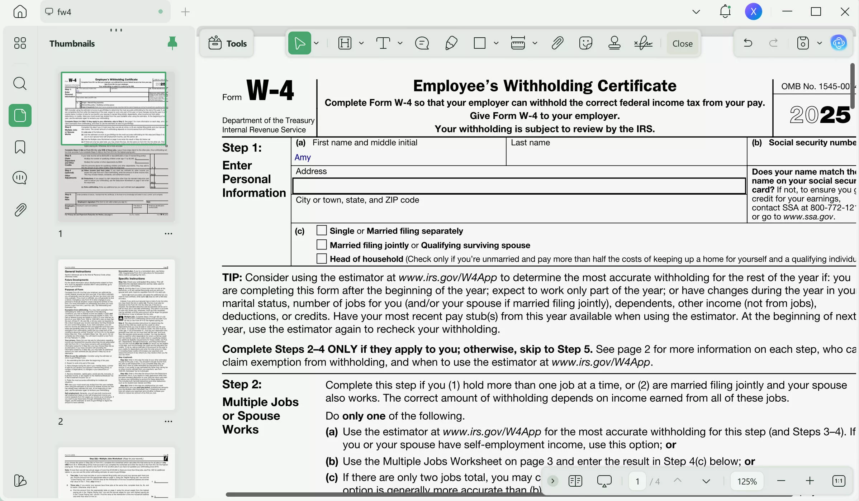859x501 pixels.
Task: Open document search in the sidebar
Action: pyautogui.click(x=20, y=83)
